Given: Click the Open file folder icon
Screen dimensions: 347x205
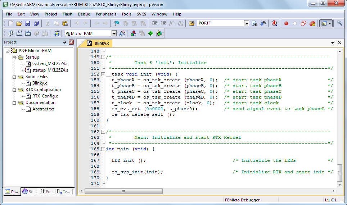Looking at the screenshot, I should 19,23.
